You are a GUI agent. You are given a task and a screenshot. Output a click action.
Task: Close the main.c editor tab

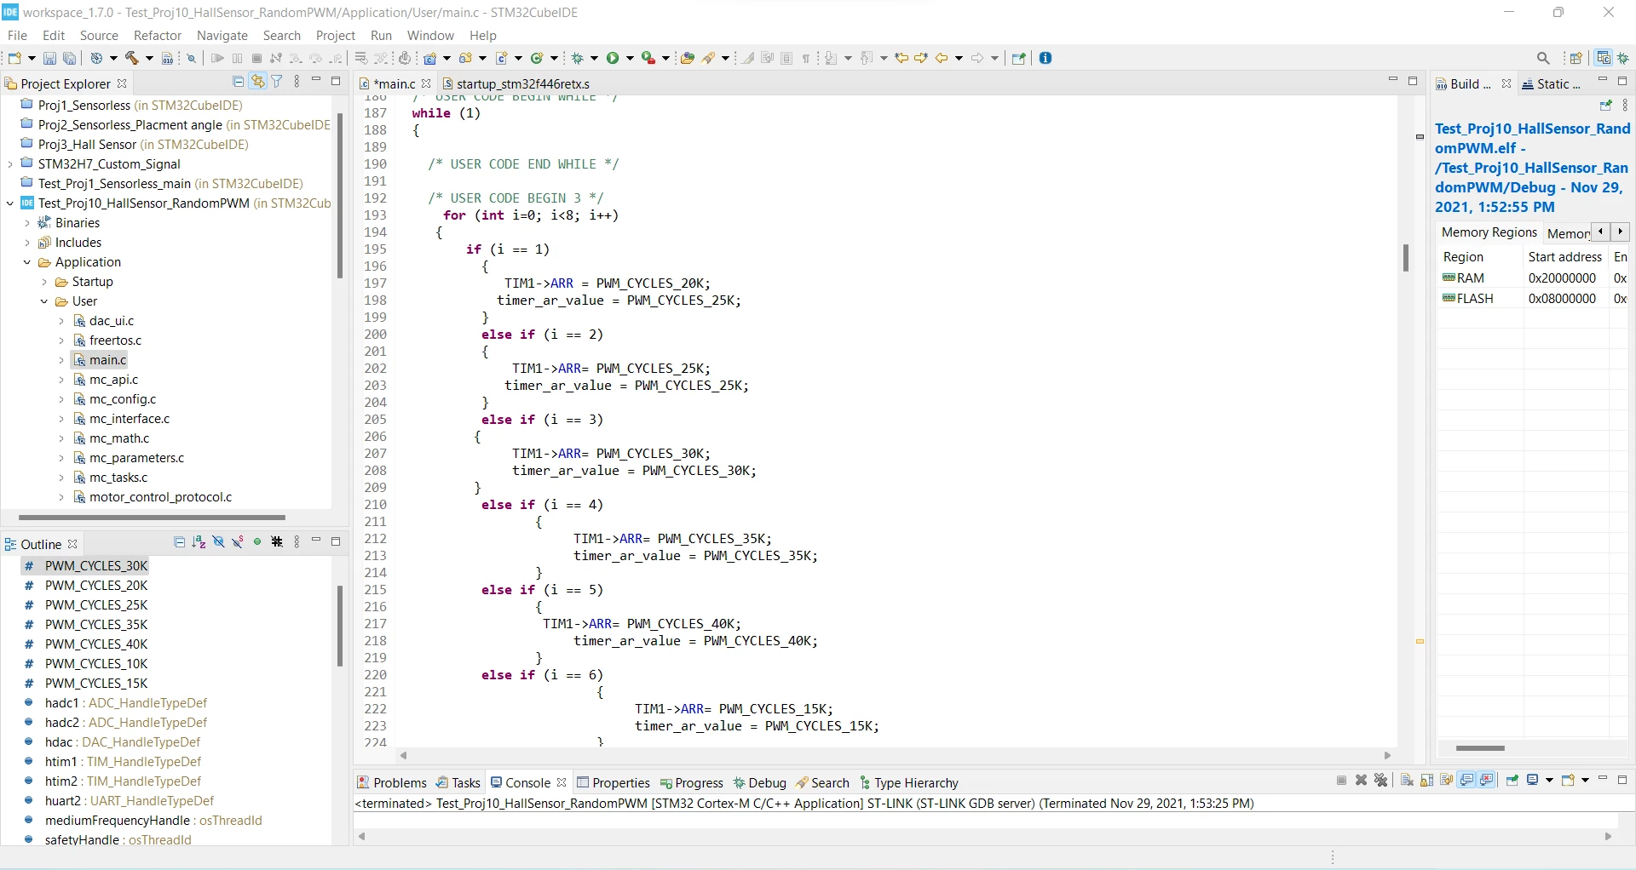point(426,83)
